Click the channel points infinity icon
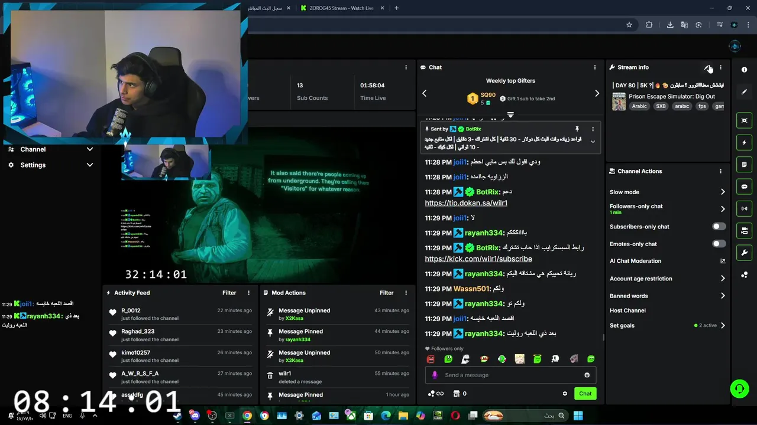This screenshot has width=757, height=425. click(436, 394)
